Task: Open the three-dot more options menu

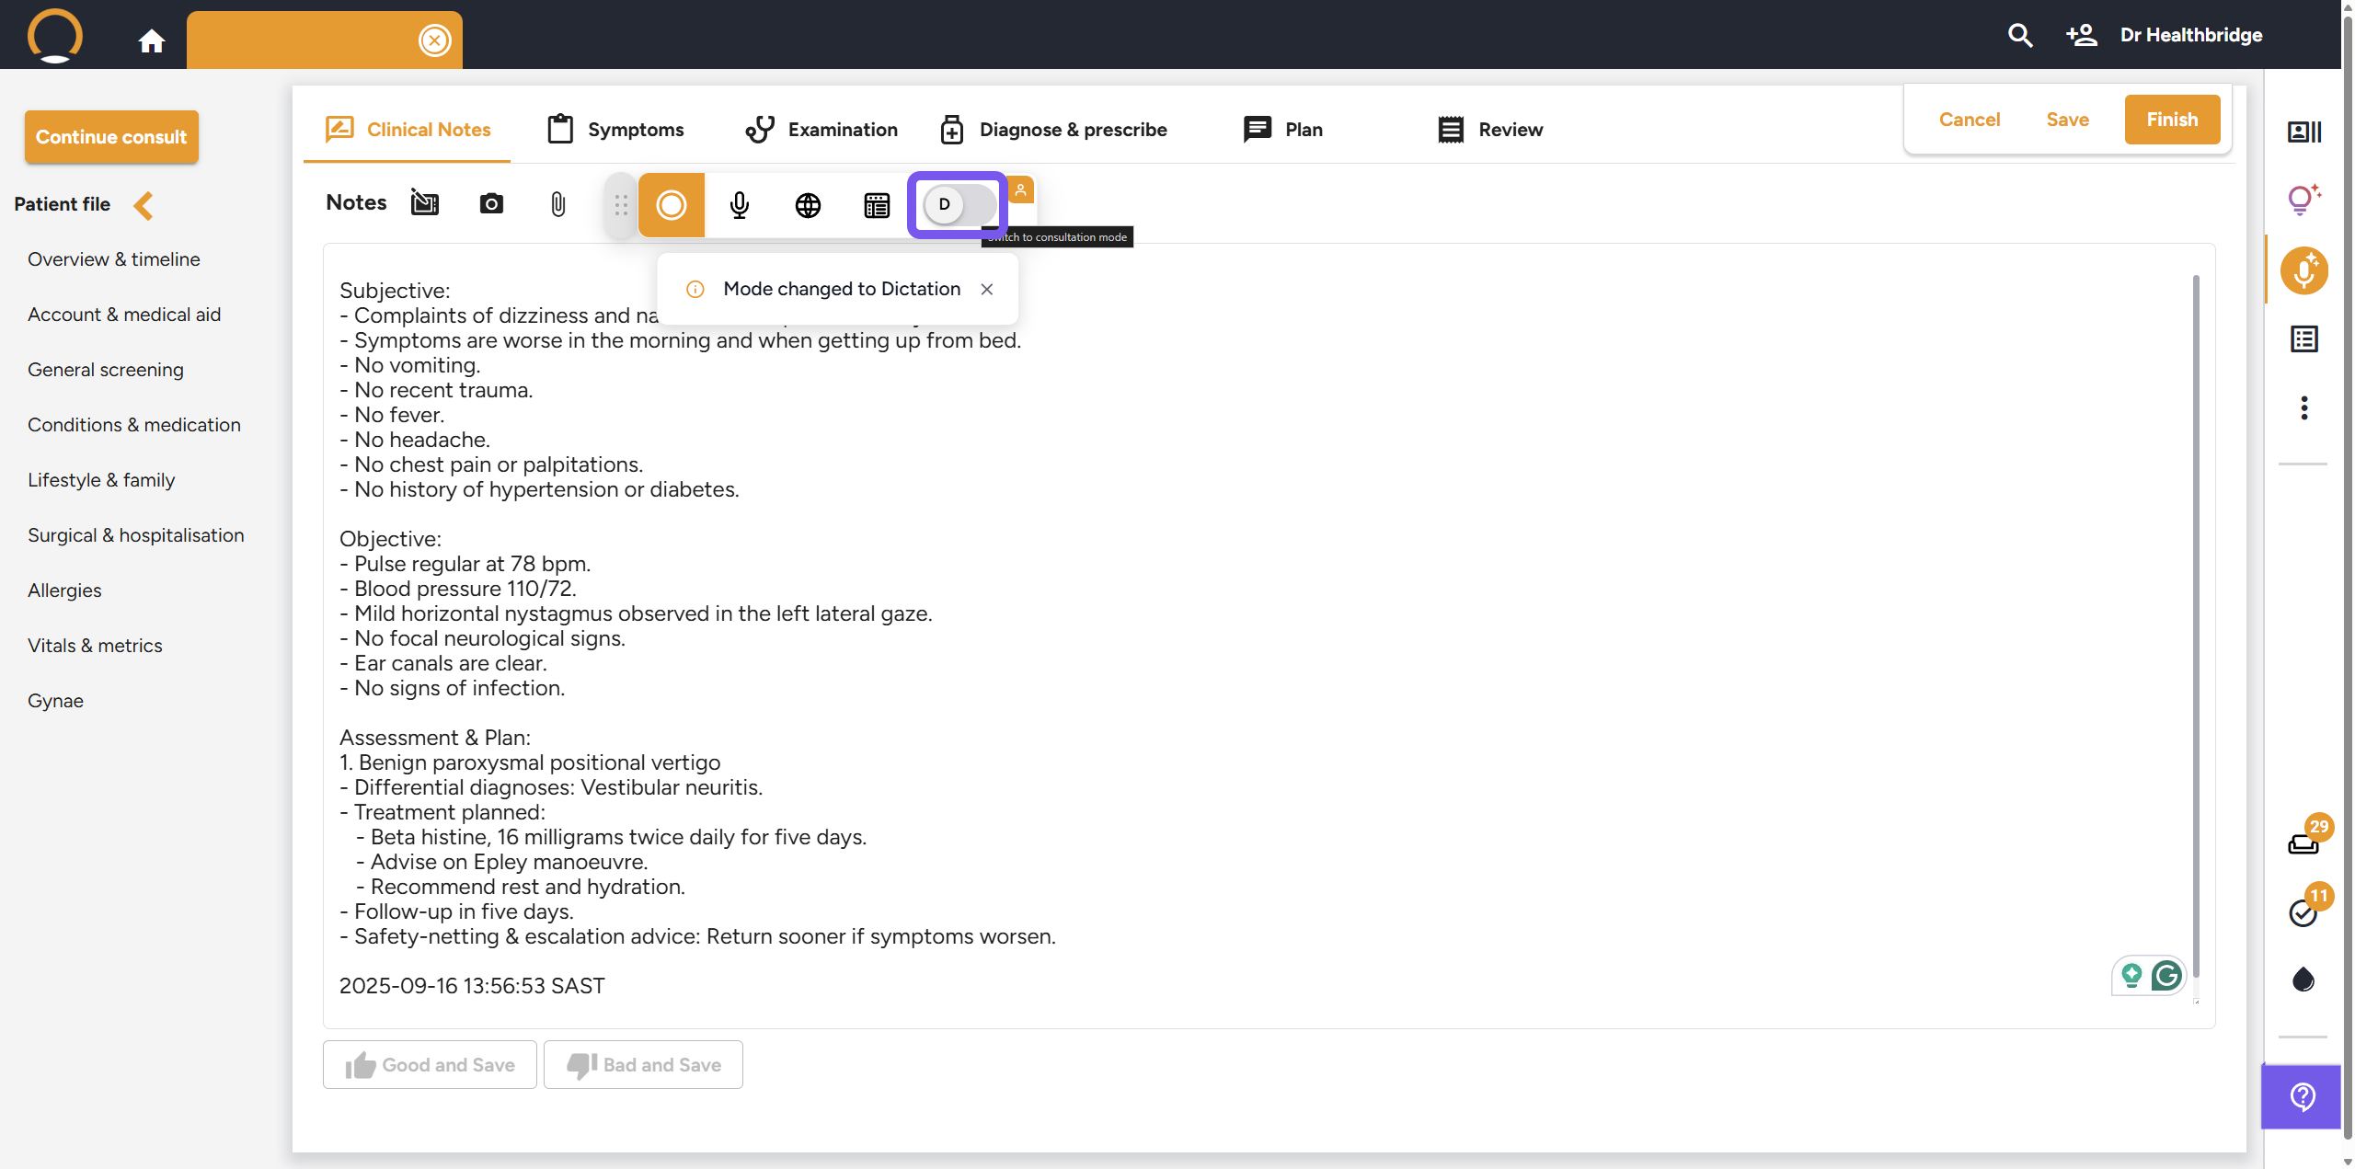Action: click(x=2303, y=407)
